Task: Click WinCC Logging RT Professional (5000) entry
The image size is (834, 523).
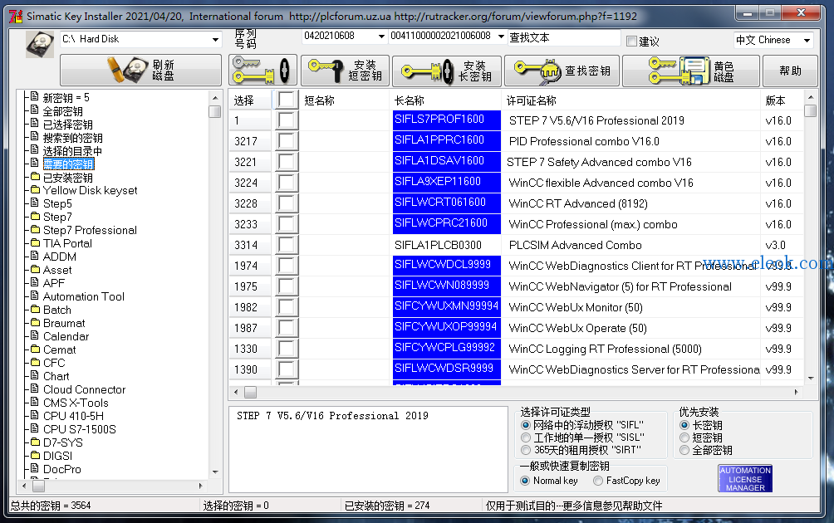Action: pyautogui.click(x=605, y=349)
